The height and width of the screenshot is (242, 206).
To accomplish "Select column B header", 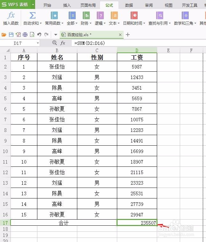I will coord(57,50).
